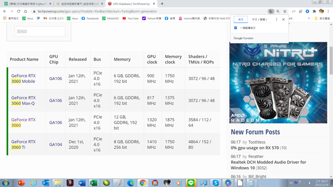
Task: Open Chrome's three-dot main menu
Action: click(x=328, y=11)
